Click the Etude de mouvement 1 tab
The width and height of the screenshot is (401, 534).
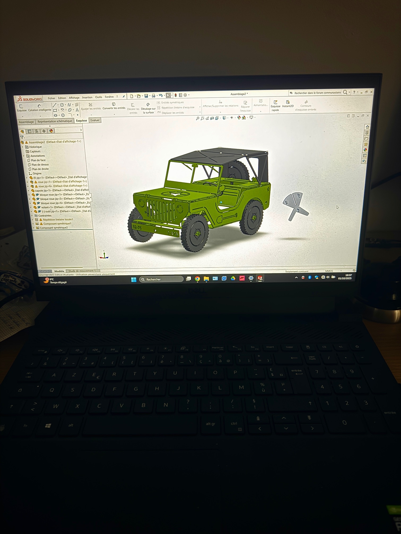point(82,271)
